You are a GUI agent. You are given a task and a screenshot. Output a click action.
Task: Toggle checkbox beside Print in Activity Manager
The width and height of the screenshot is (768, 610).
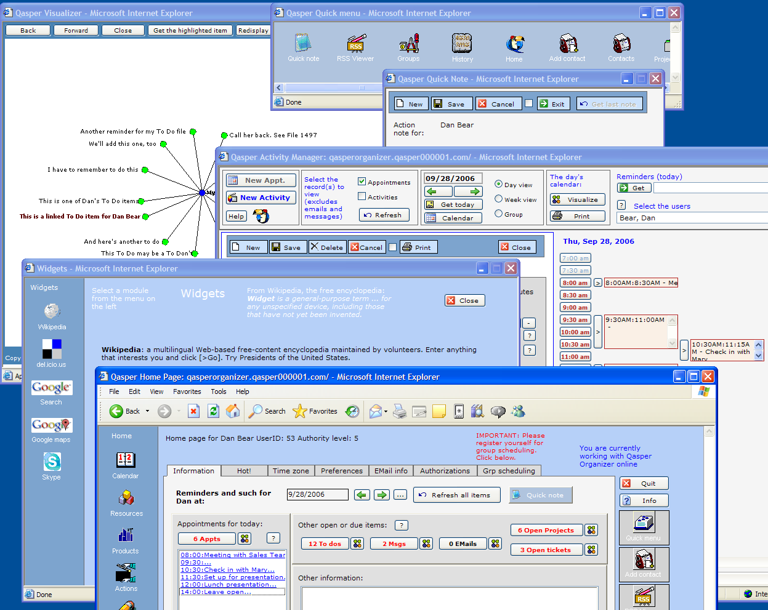click(x=392, y=247)
